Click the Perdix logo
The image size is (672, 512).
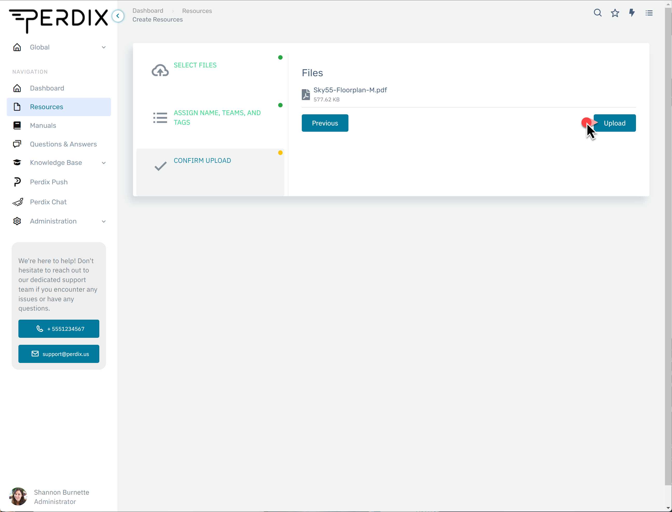(x=59, y=21)
